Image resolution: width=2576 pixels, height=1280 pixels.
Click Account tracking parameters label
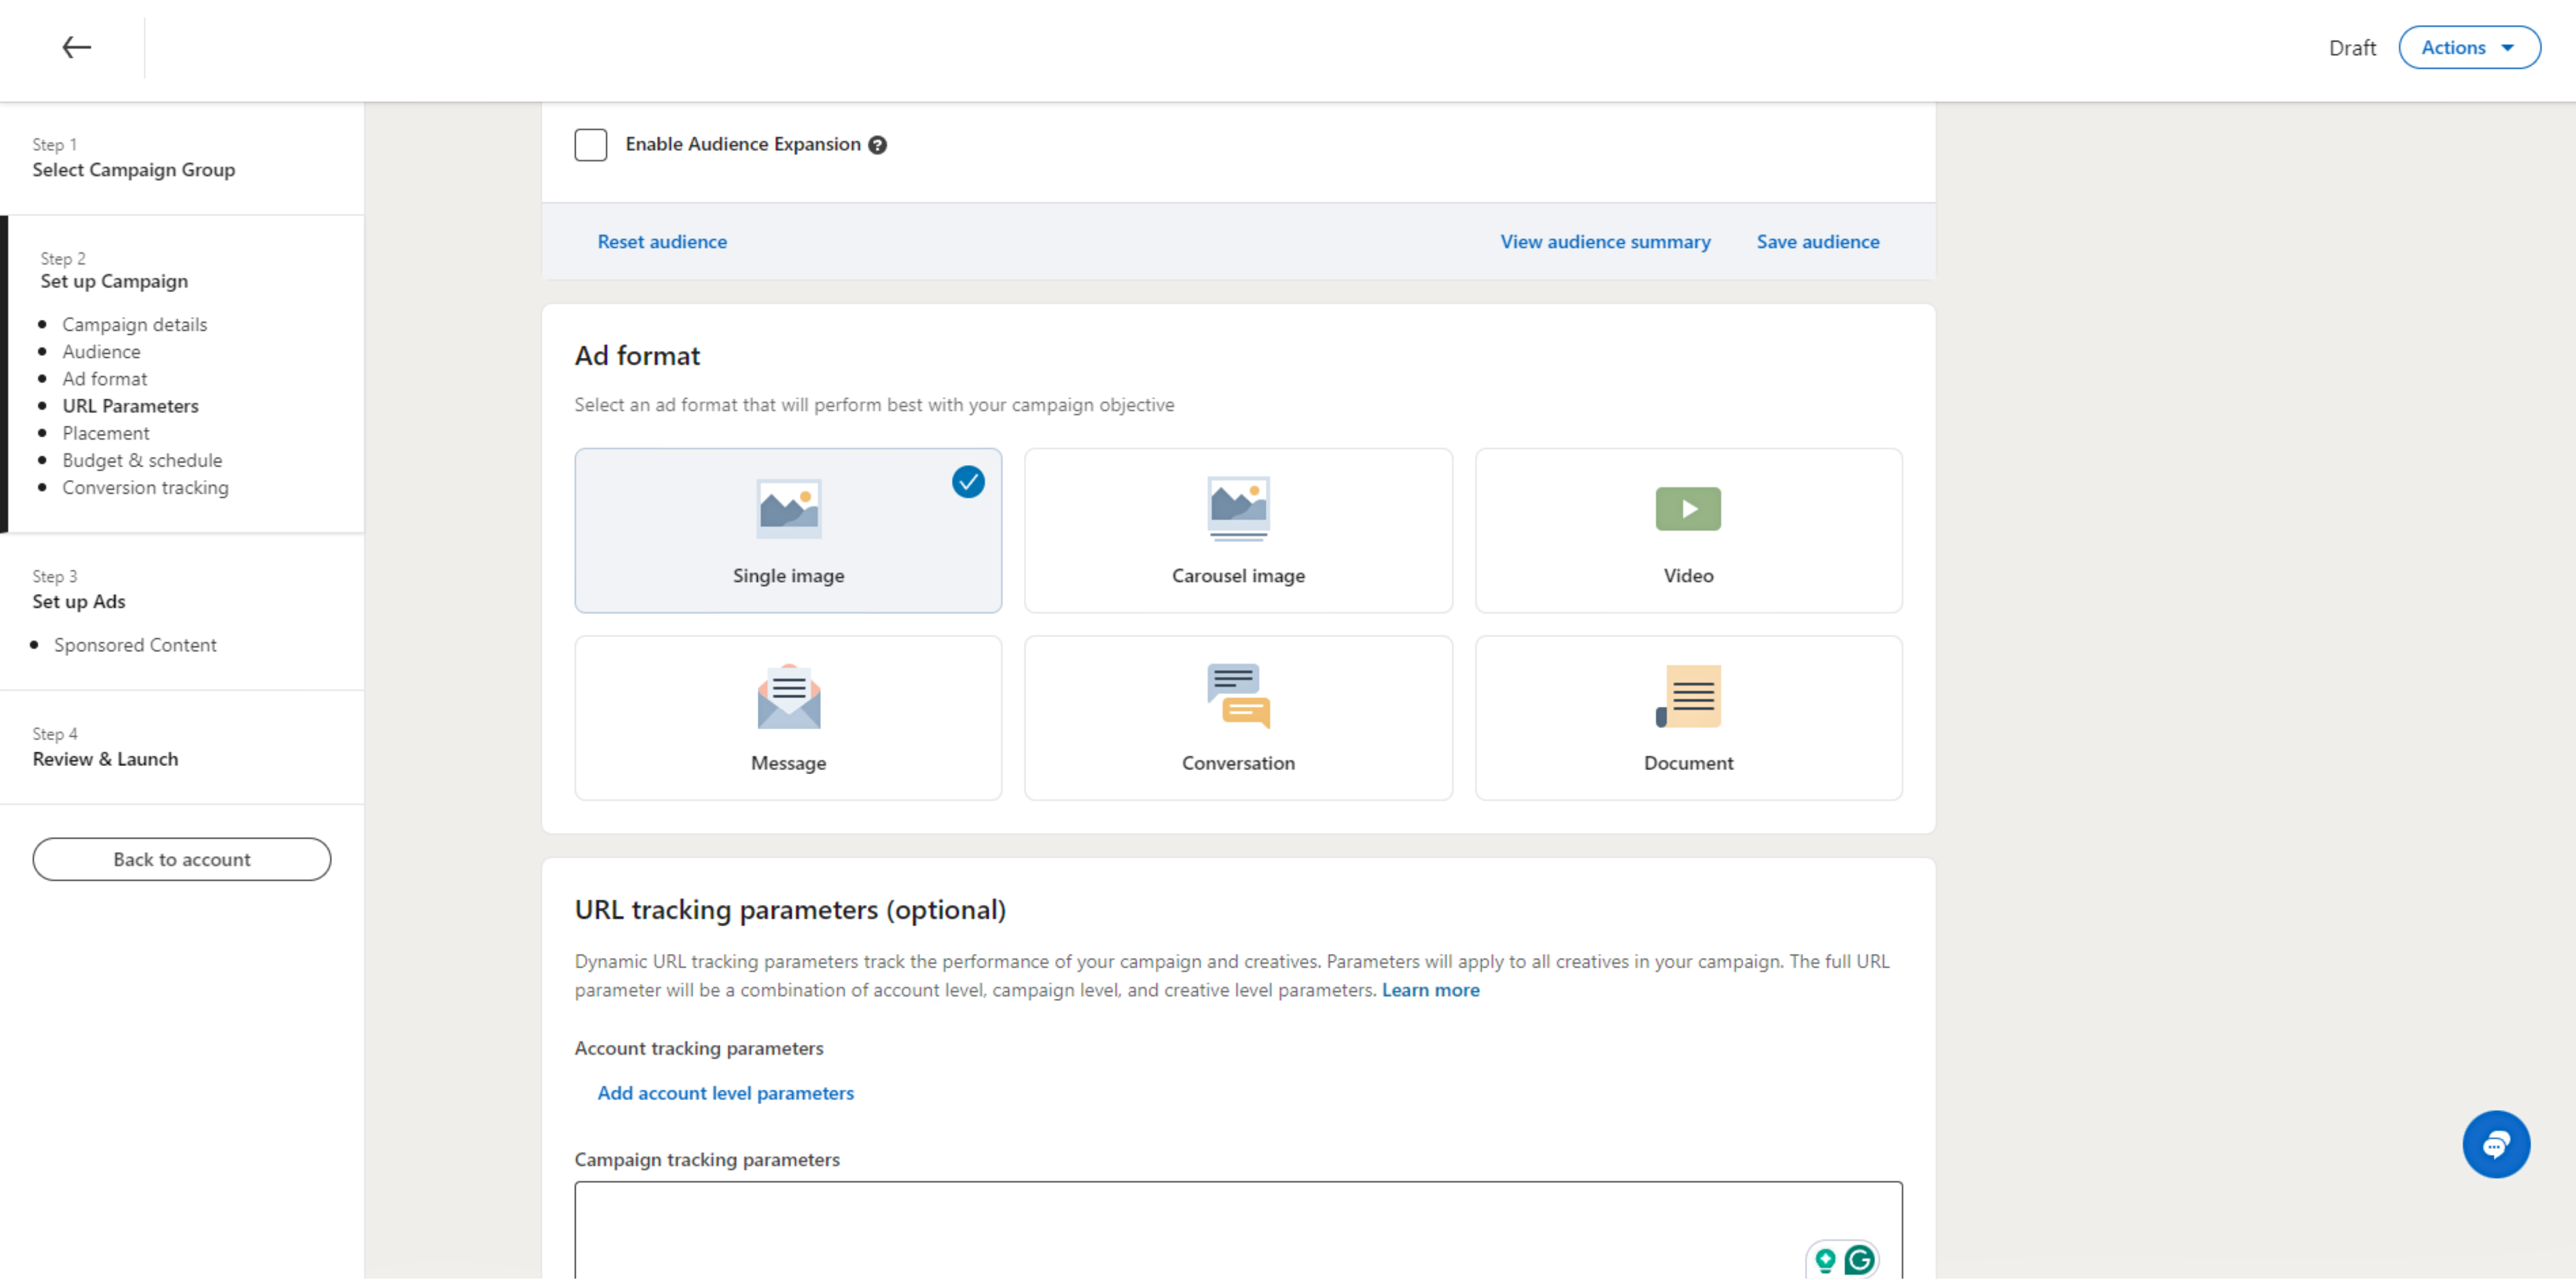tap(699, 1048)
